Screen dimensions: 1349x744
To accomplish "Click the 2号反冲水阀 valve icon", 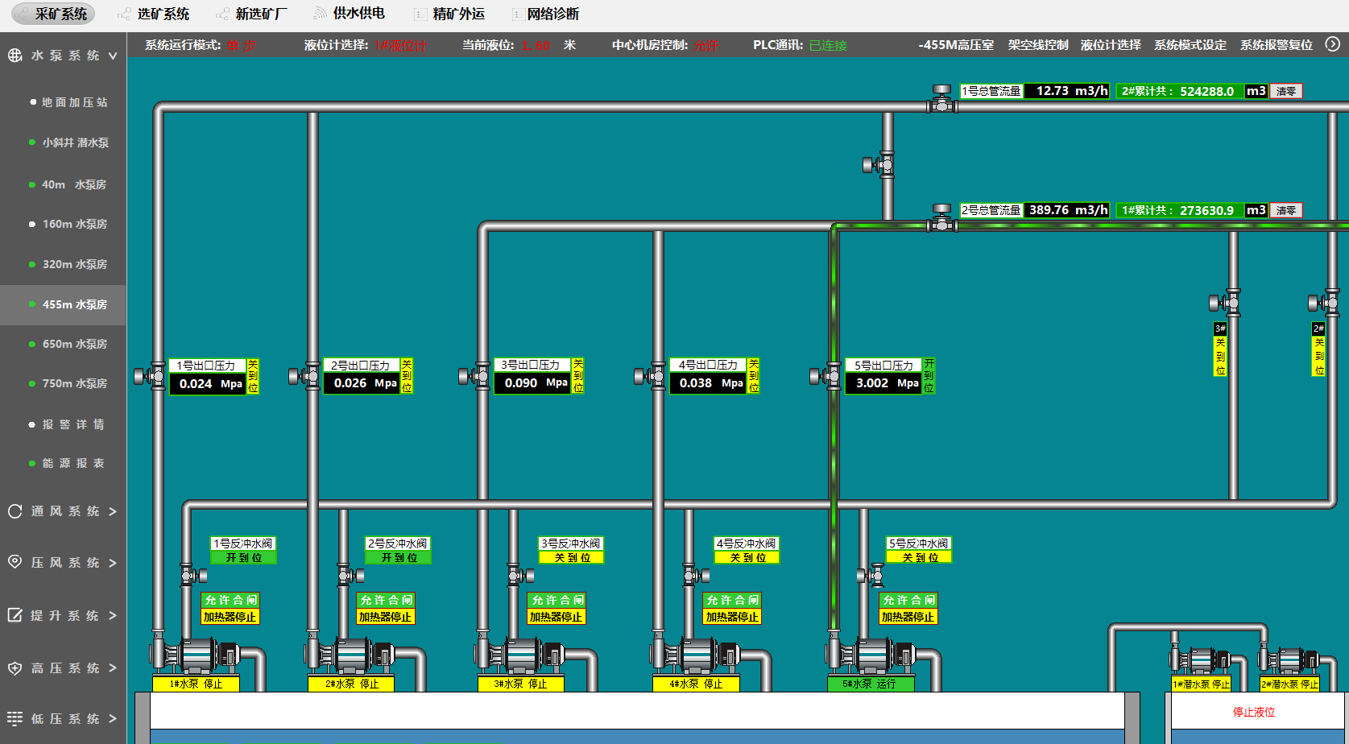I will pyautogui.click(x=350, y=575).
